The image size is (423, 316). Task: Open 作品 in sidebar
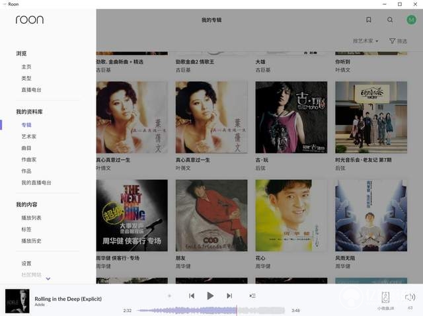pos(26,171)
